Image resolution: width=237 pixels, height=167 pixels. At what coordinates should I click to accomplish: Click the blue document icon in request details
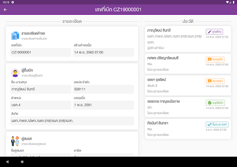(15, 36)
